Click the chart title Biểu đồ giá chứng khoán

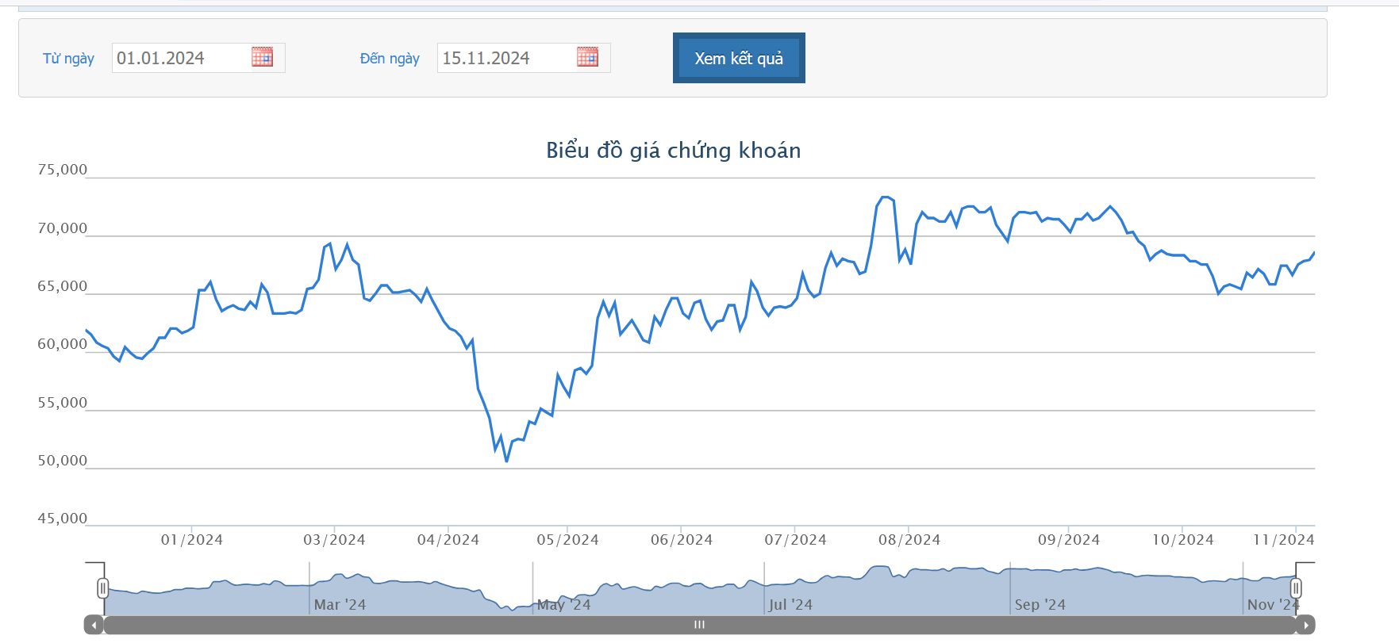(x=673, y=151)
